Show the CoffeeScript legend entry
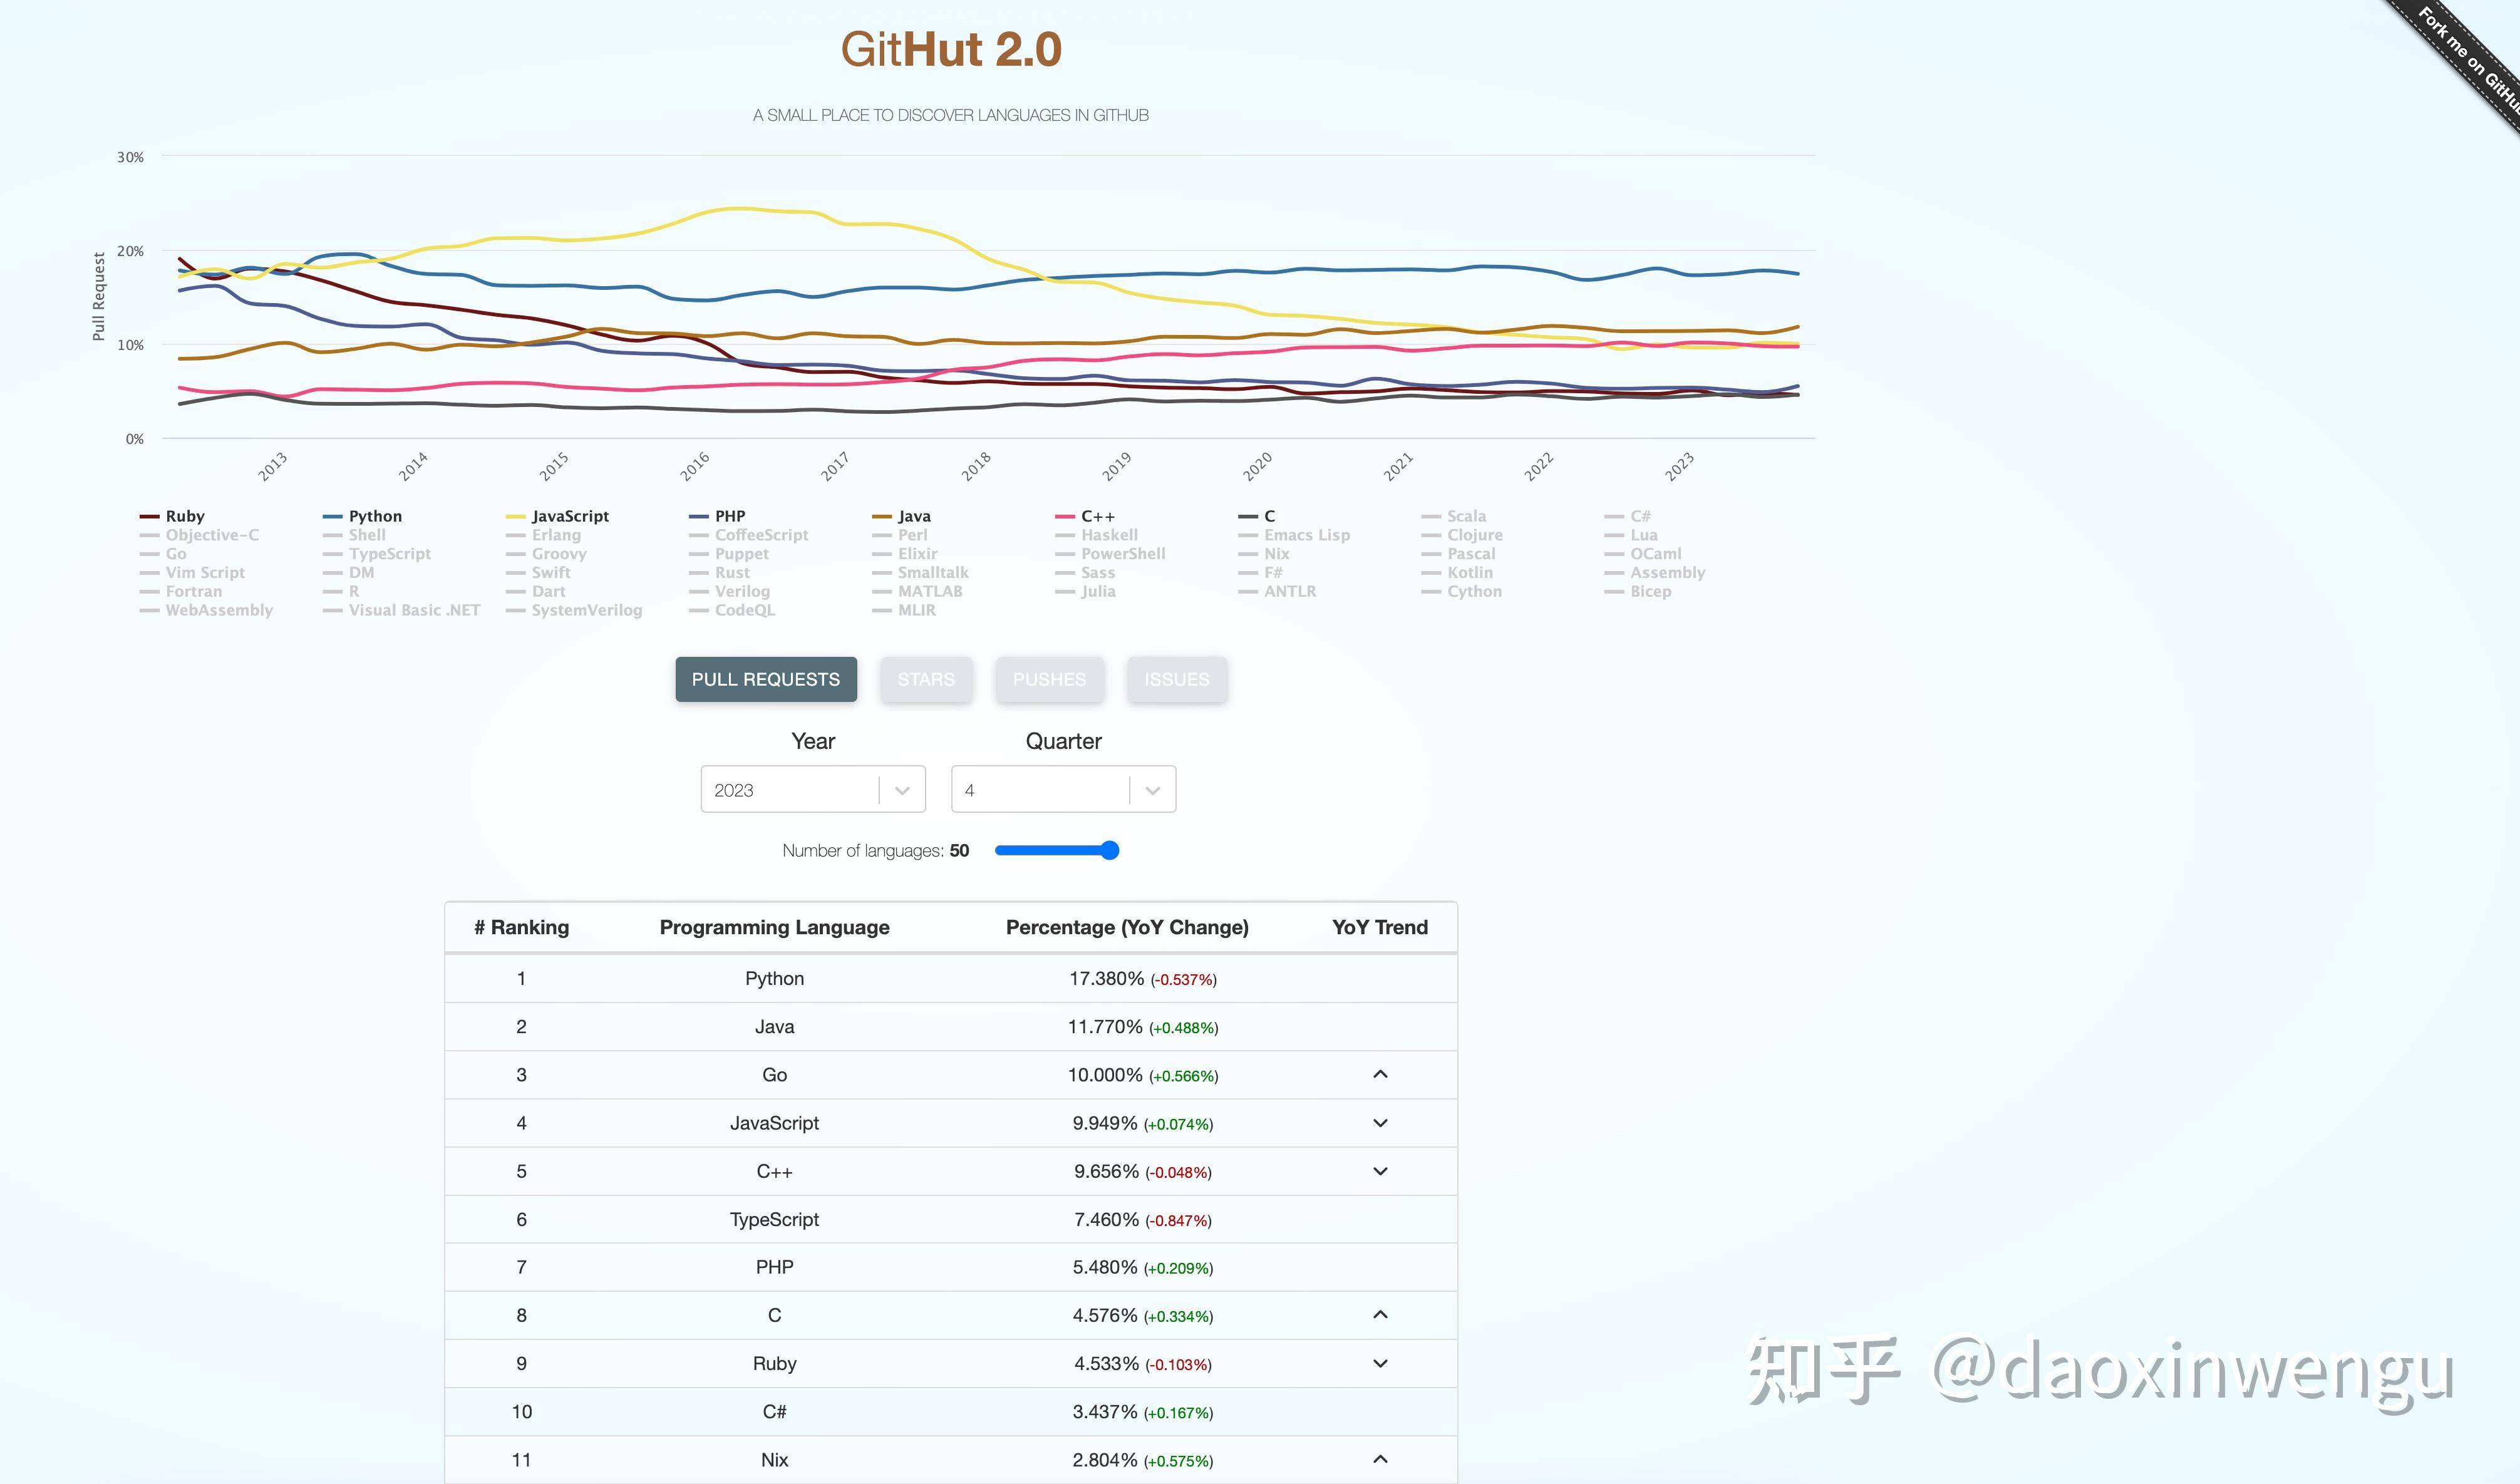The width and height of the screenshot is (2520, 1484). click(749, 535)
